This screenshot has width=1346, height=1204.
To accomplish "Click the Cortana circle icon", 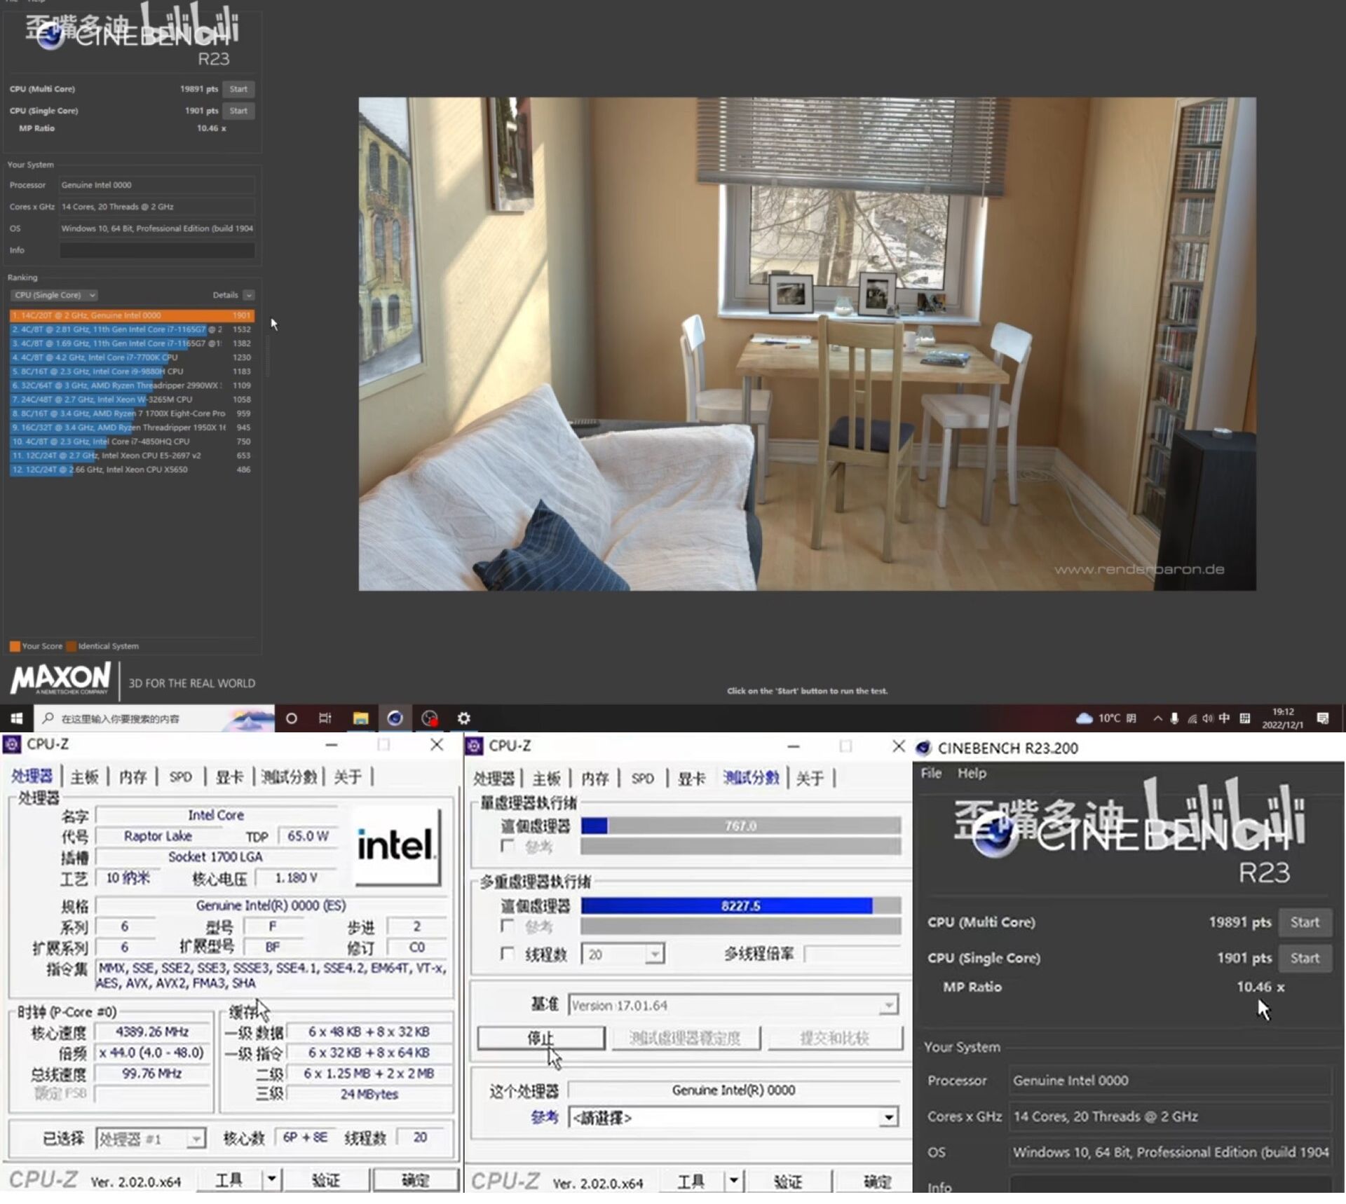I will [x=292, y=718].
